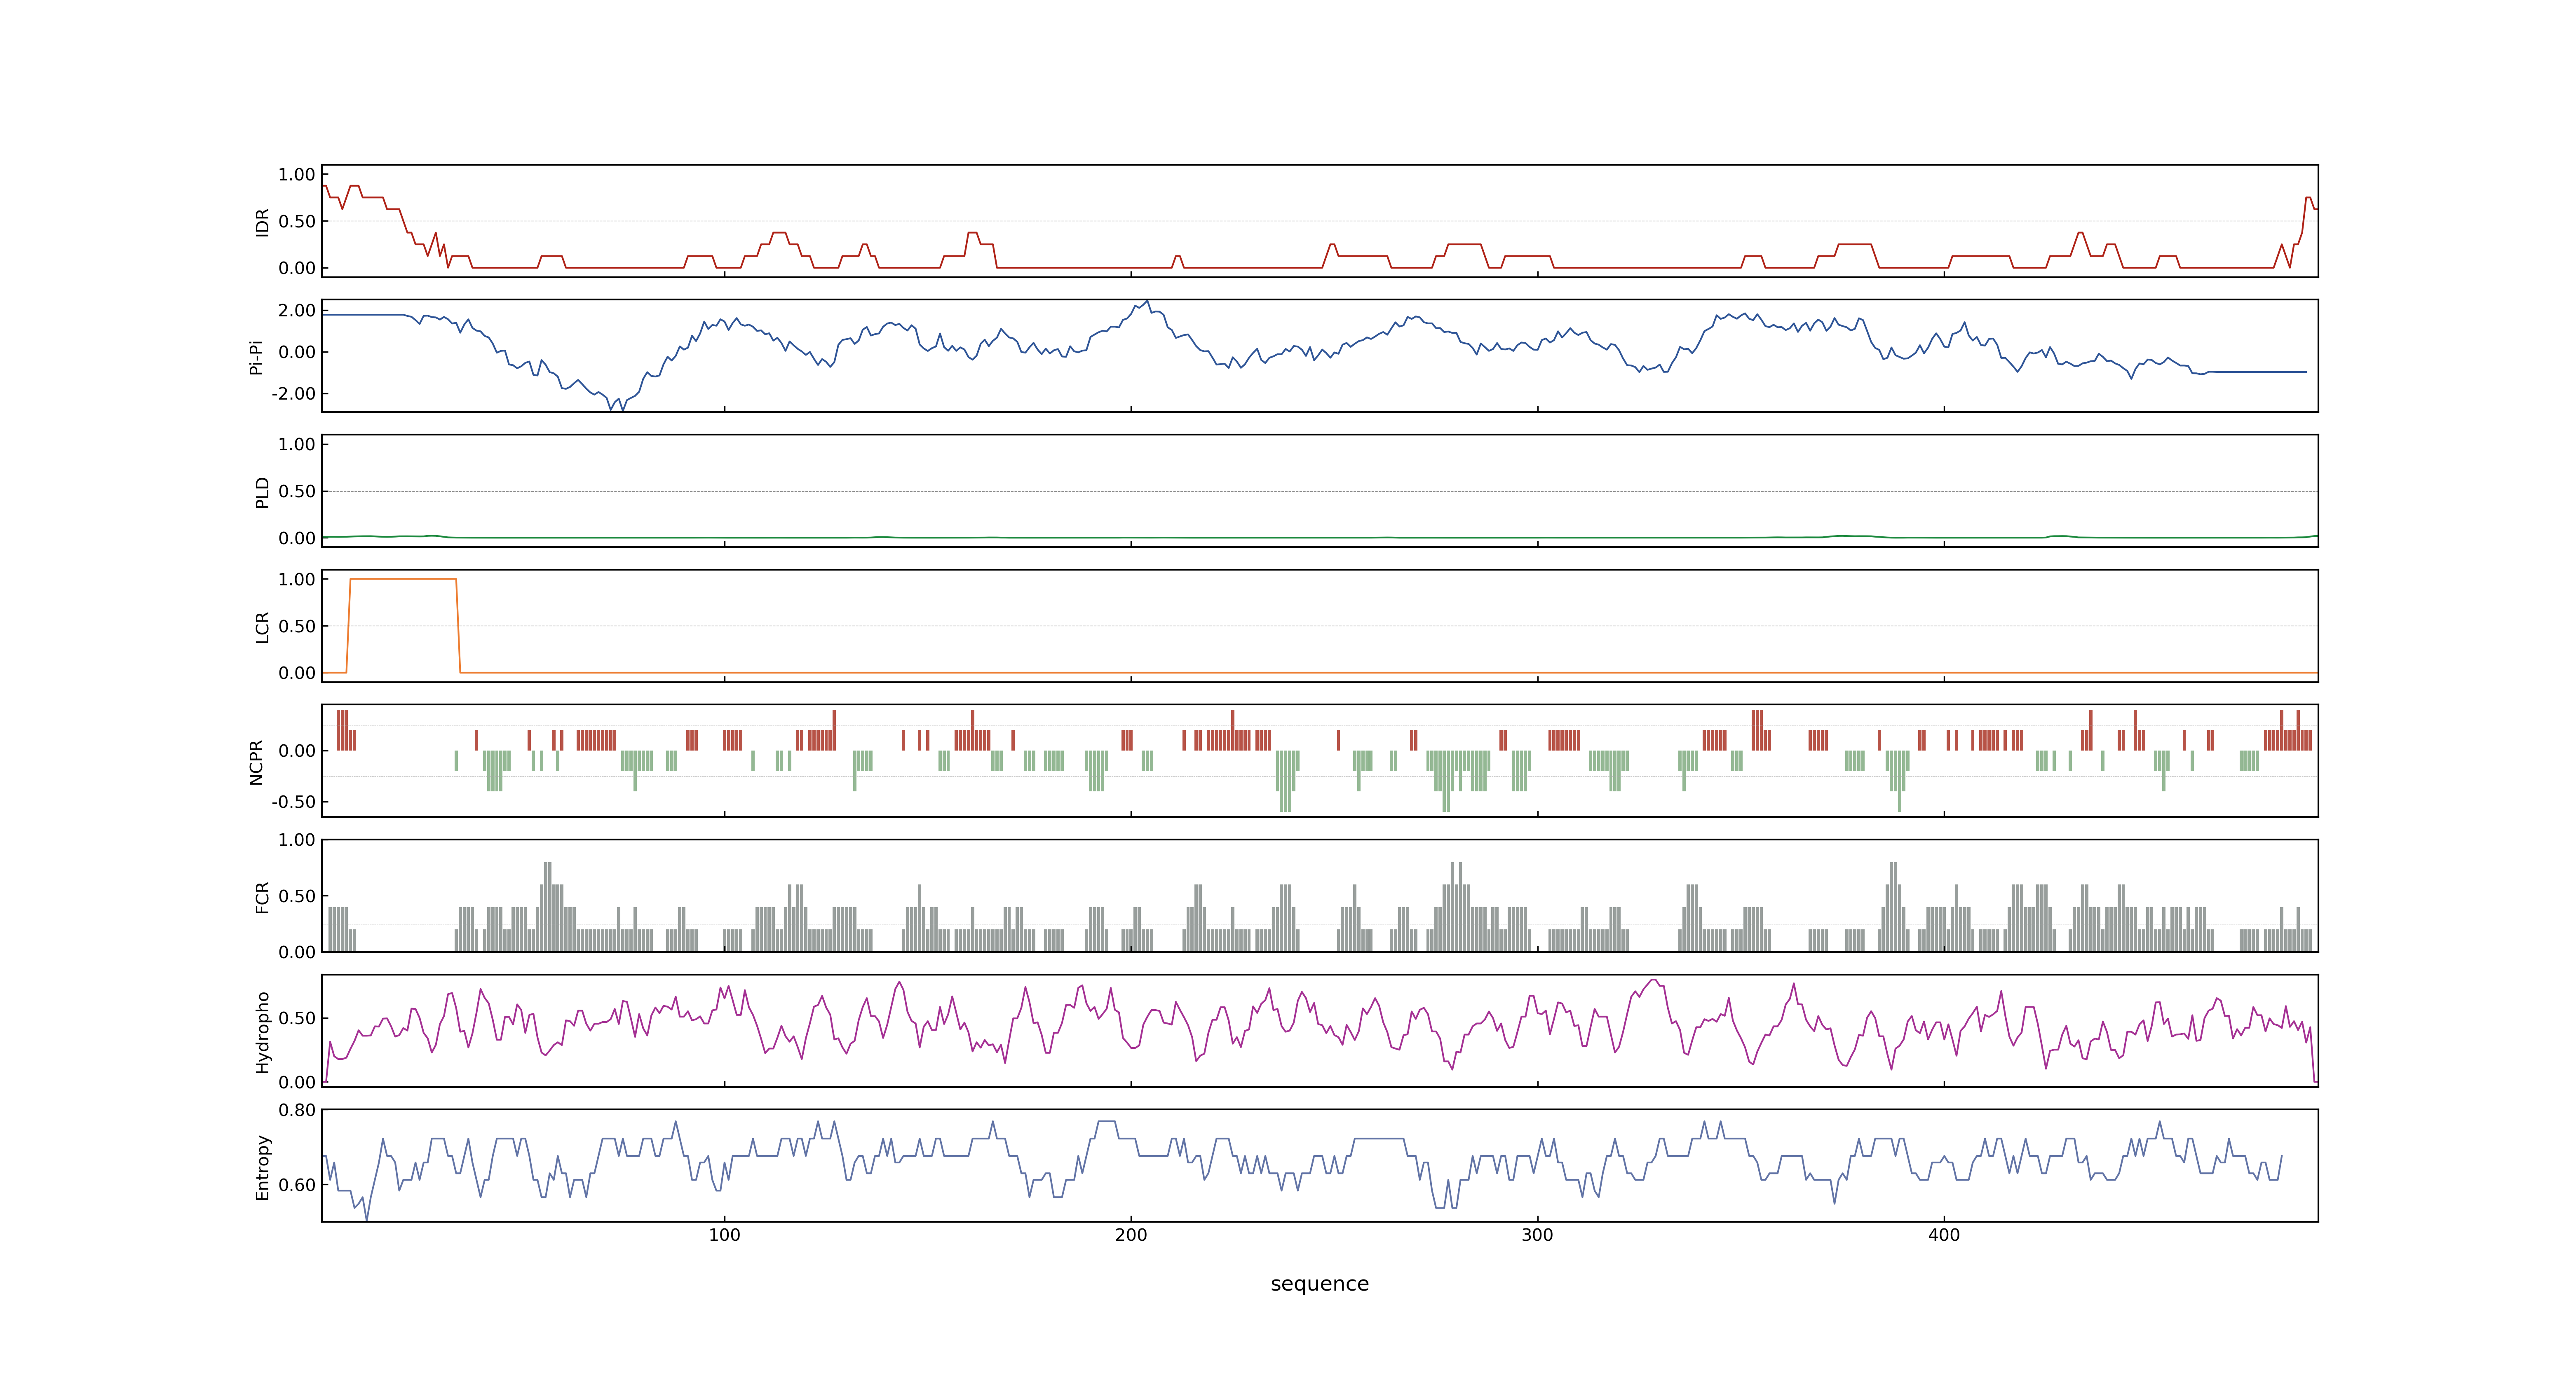Click the 0.00 tick on NCPR axis

pyautogui.click(x=297, y=751)
